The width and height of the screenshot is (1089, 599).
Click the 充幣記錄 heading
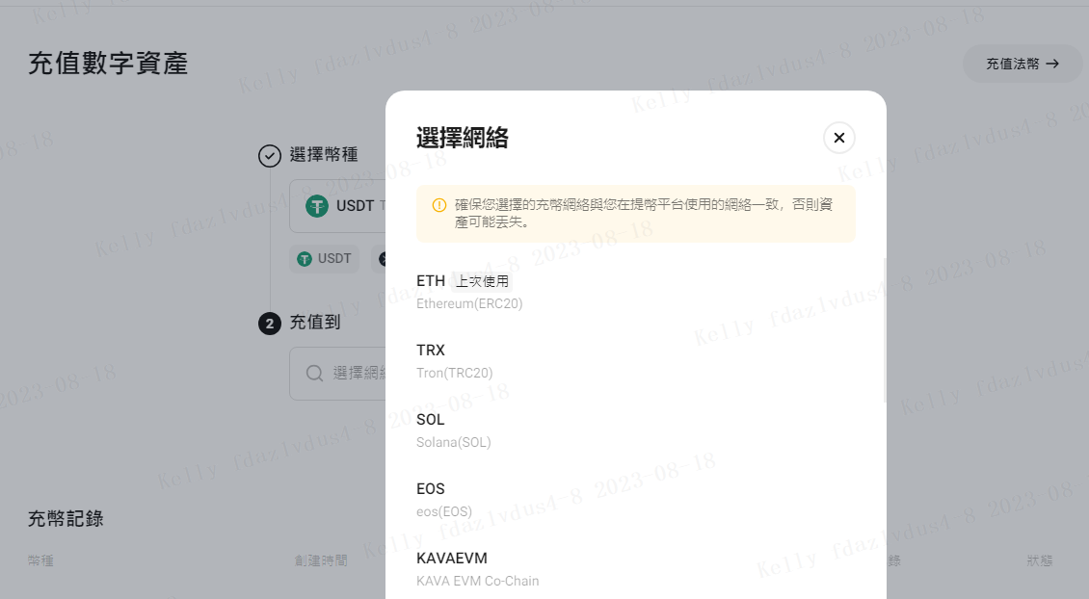[66, 518]
